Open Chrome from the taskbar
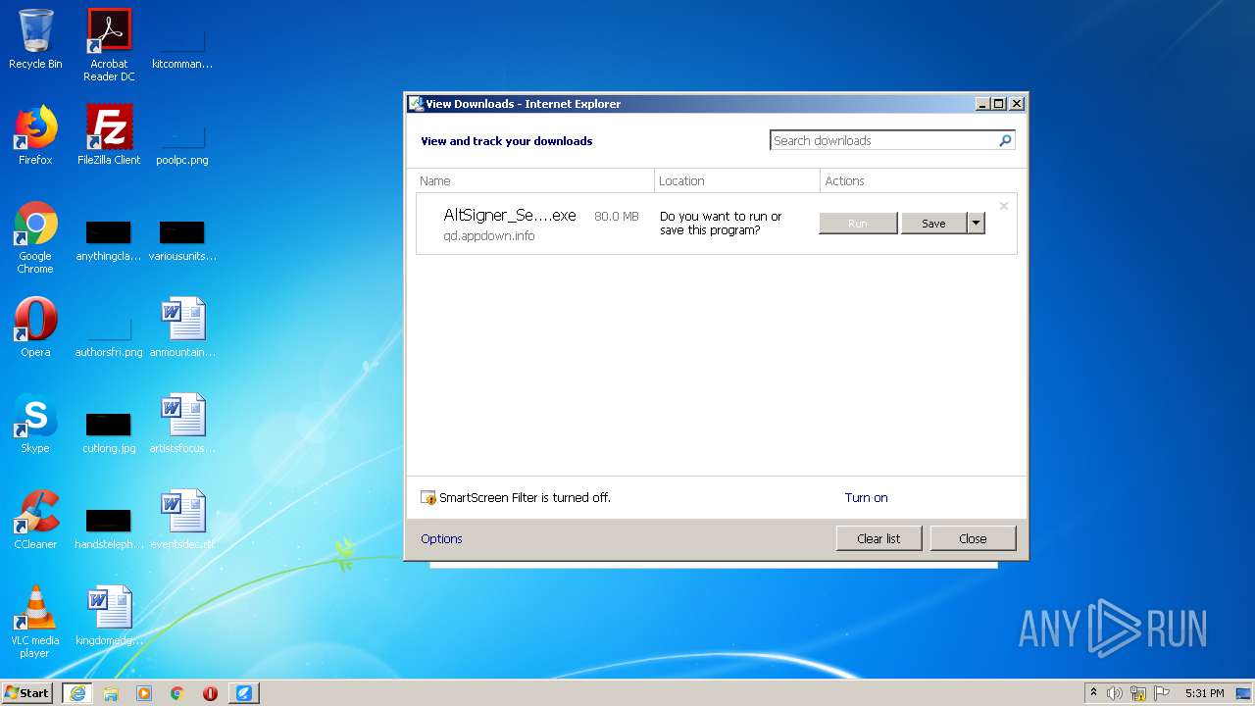This screenshot has width=1255, height=706. point(177,693)
